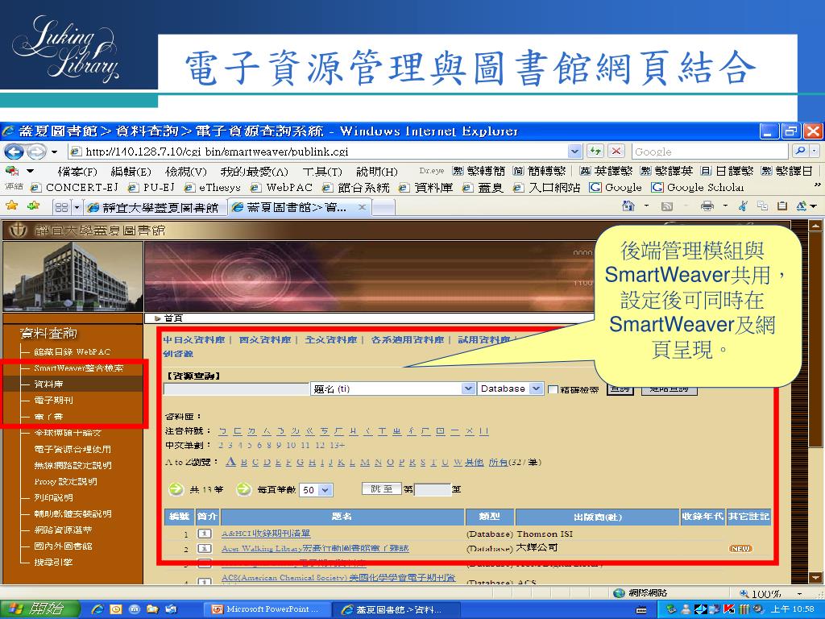Select 國內外圖書館 in left sidebar
The image size is (825, 619).
click(x=63, y=546)
